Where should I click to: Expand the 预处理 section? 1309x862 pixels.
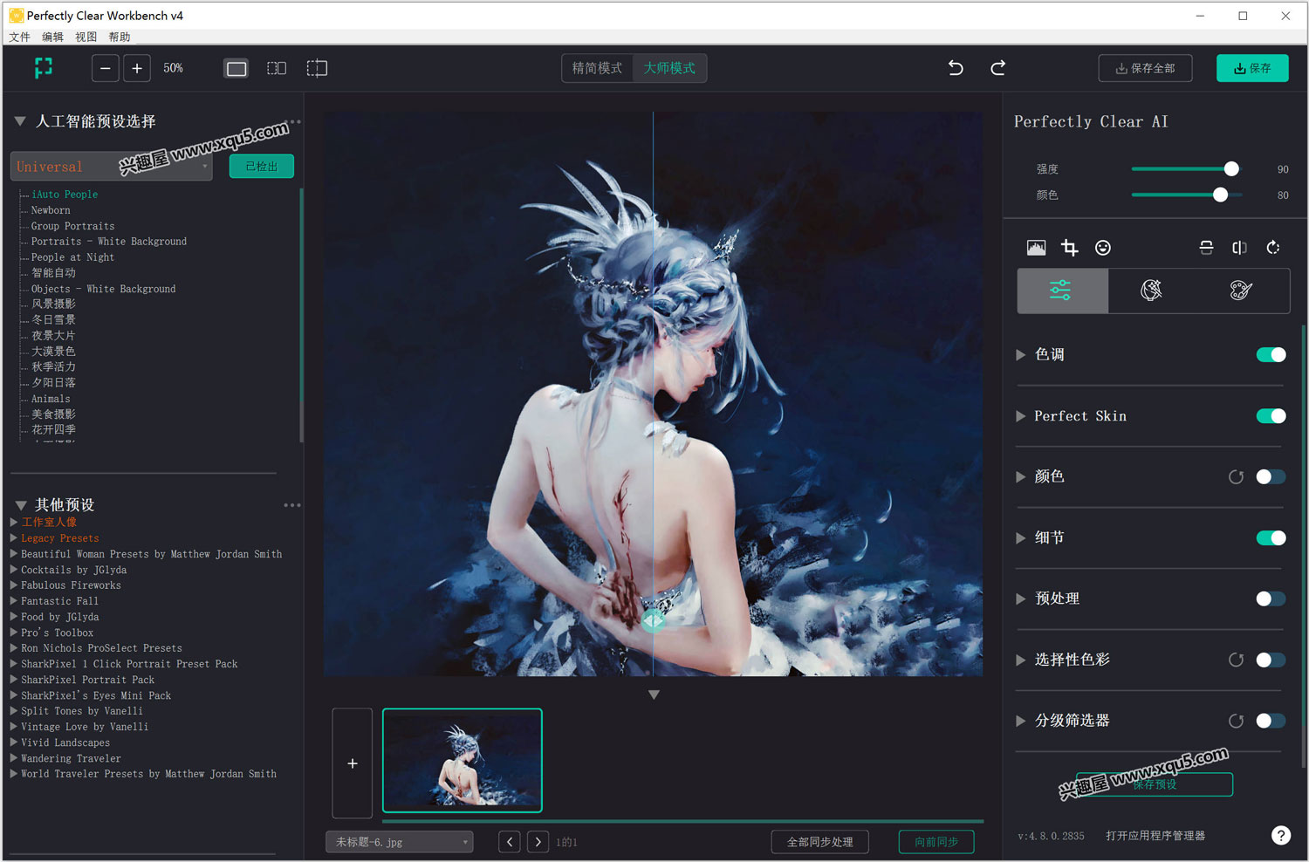[x=1020, y=599]
